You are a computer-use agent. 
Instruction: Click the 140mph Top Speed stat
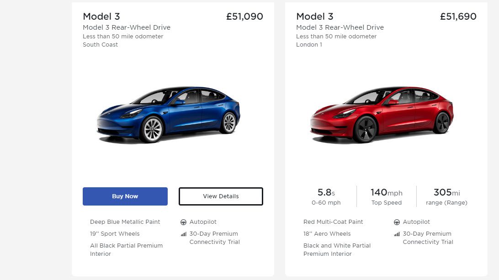[386, 196]
